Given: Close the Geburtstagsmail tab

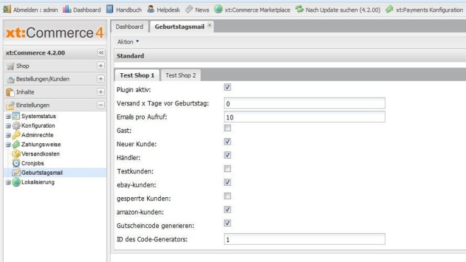Looking at the screenshot, I should click(x=210, y=25).
